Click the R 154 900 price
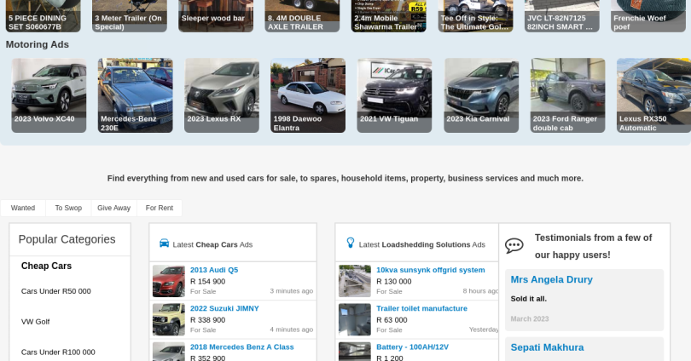The height and width of the screenshot is (361, 691). pos(207,282)
